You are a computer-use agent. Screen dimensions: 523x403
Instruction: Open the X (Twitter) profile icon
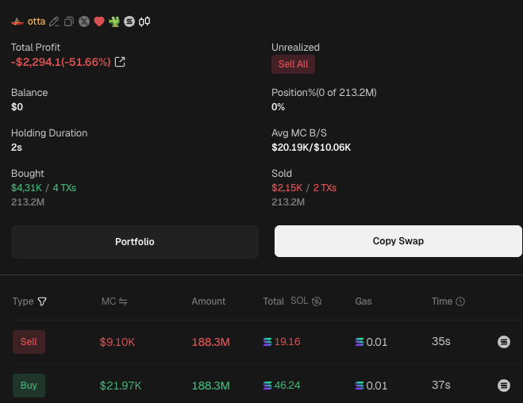[84, 21]
